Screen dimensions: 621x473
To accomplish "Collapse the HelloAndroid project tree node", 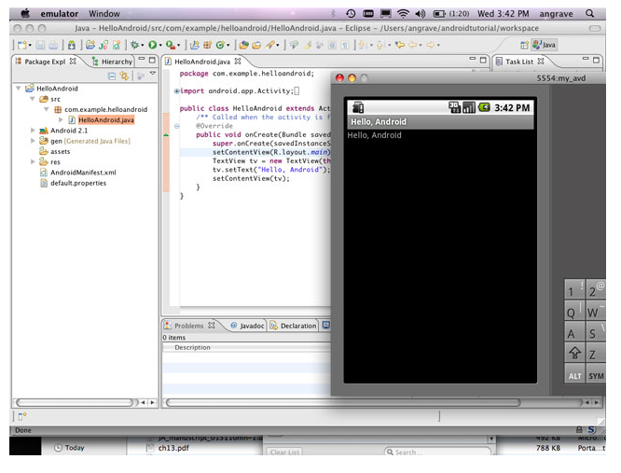I will point(19,88).
